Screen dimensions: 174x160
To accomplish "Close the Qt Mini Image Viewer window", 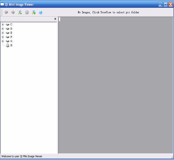I will coord(171,5).
